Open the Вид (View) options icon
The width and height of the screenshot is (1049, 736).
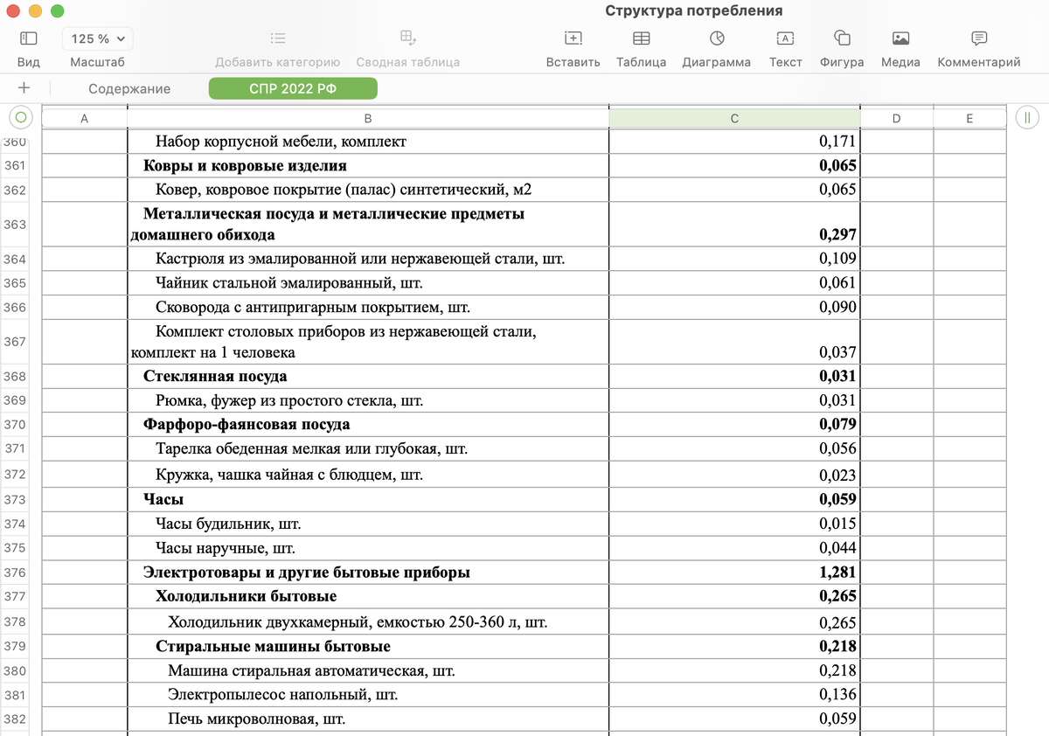point(28,38)
